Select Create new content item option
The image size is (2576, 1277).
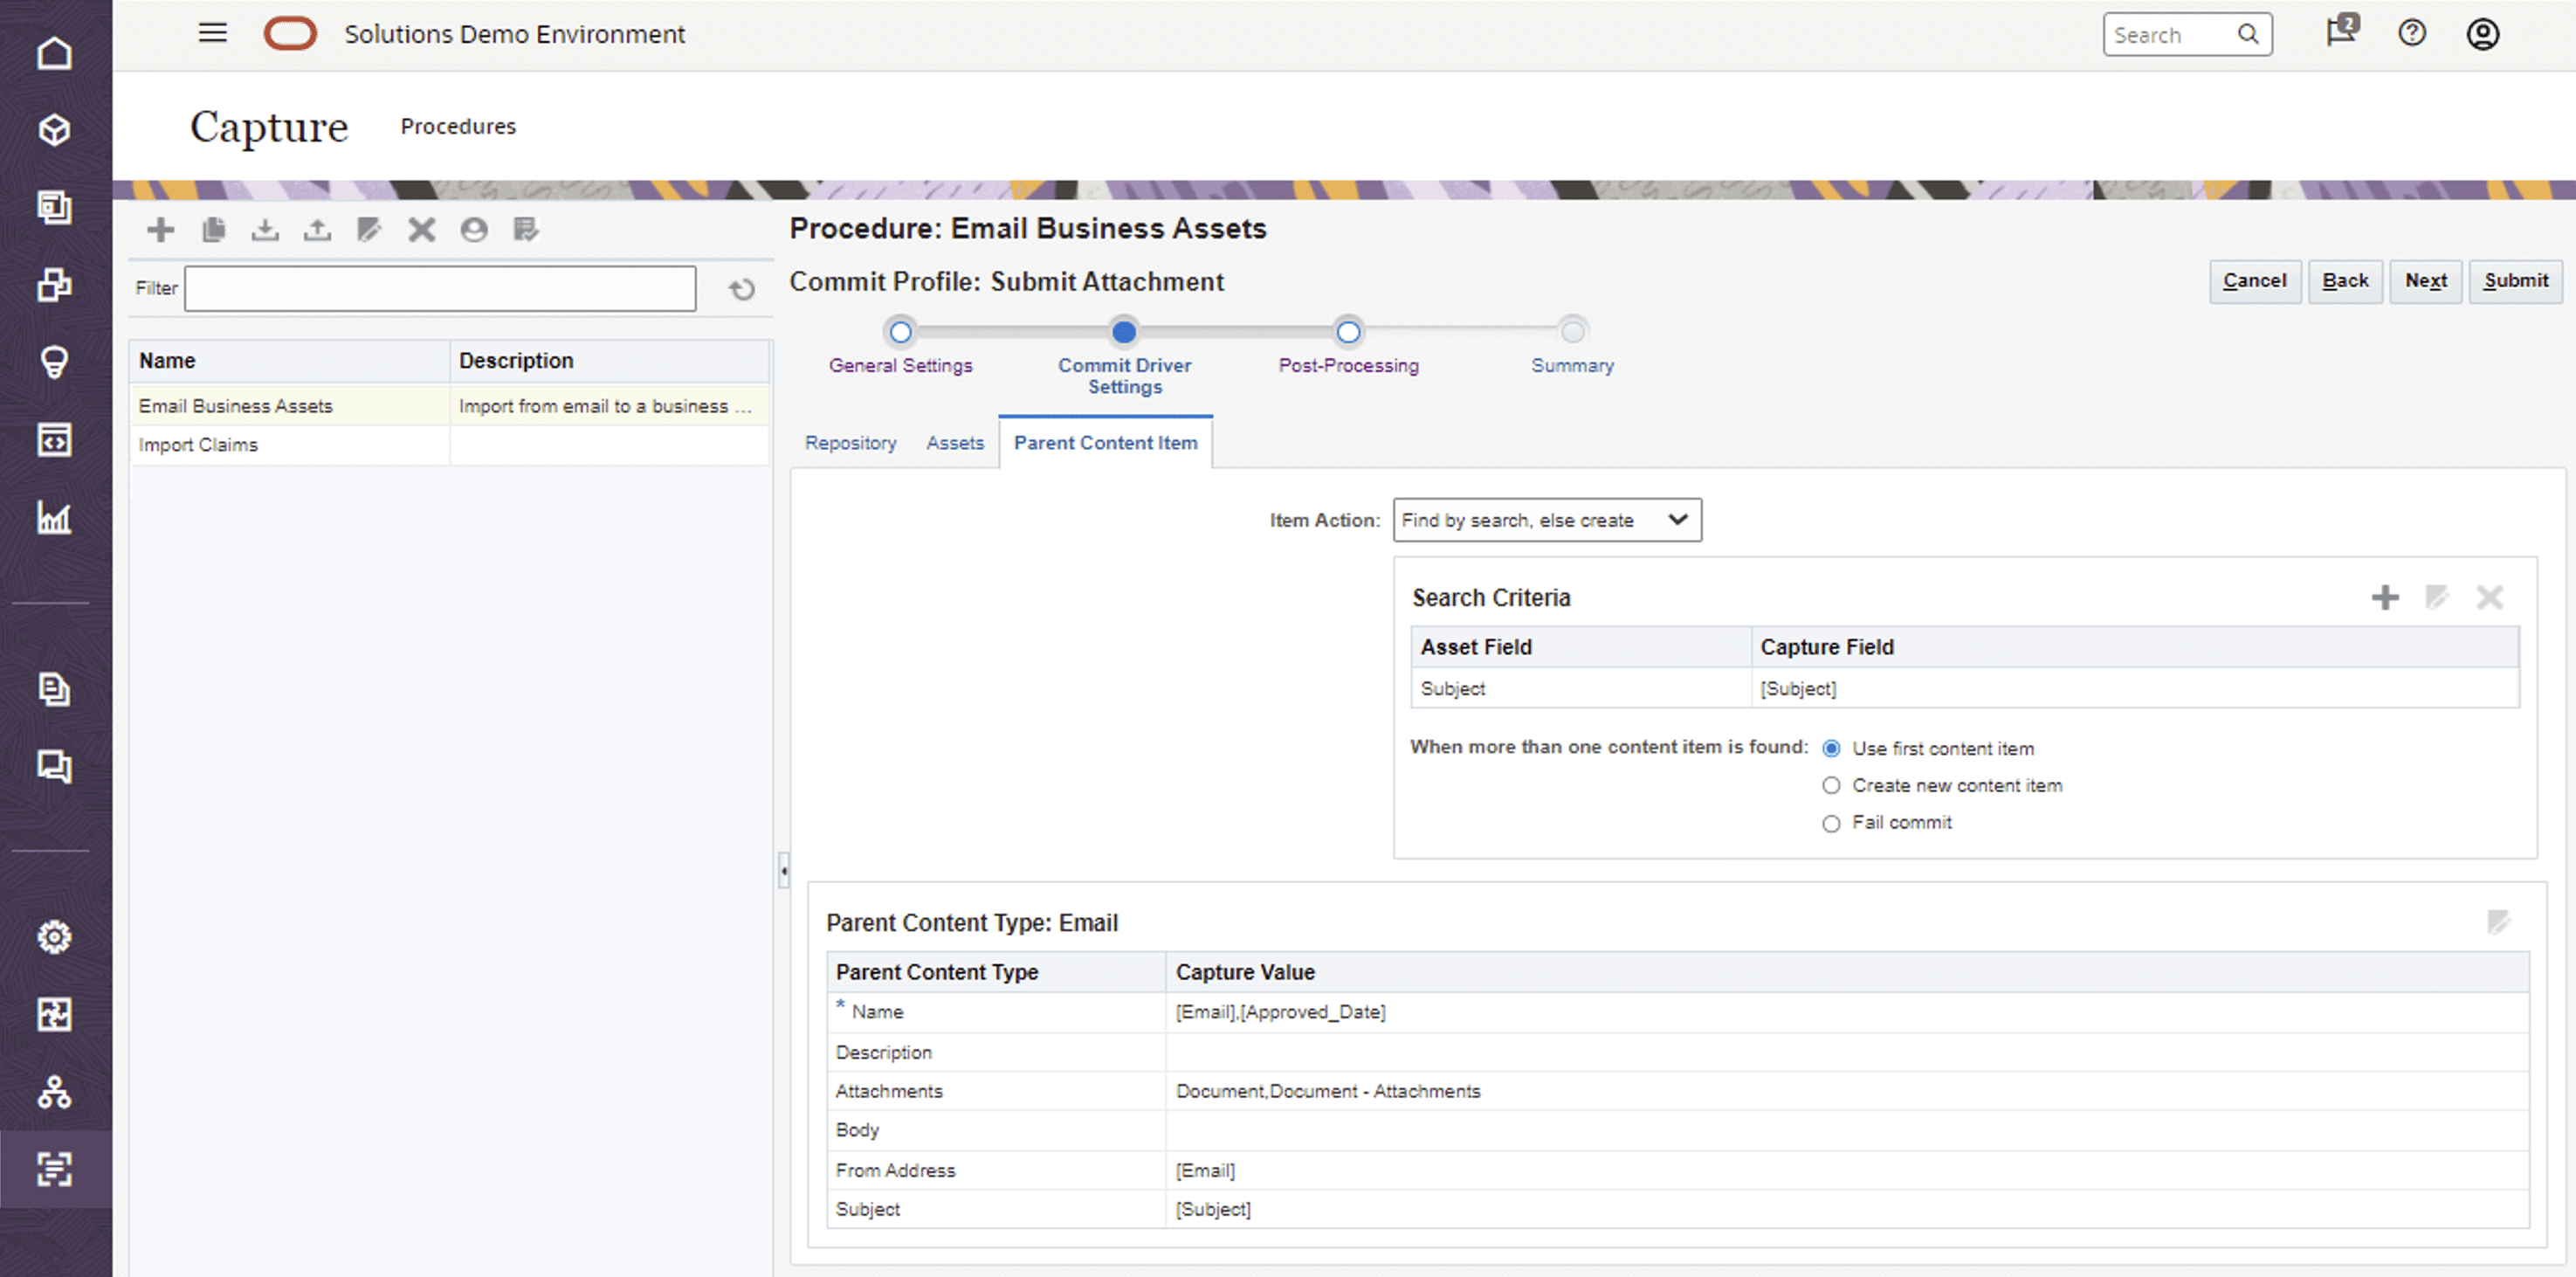[x=1831, y=786]
